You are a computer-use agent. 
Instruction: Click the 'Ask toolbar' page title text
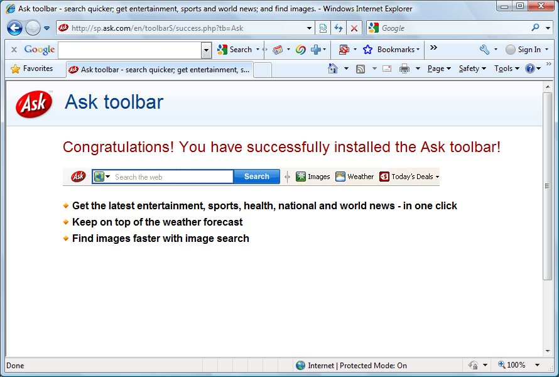pyautogui.click(x=114, y=102)
